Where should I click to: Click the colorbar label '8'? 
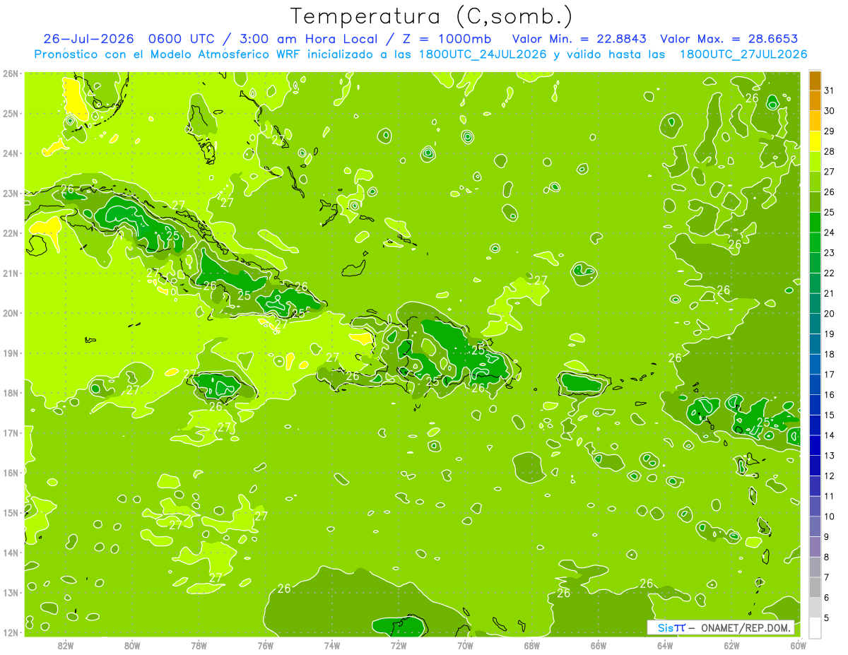(828, 557)
